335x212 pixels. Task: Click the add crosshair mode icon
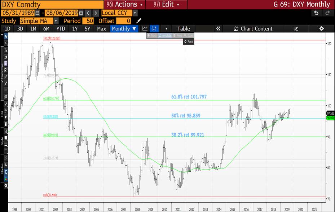pos(6,165)
